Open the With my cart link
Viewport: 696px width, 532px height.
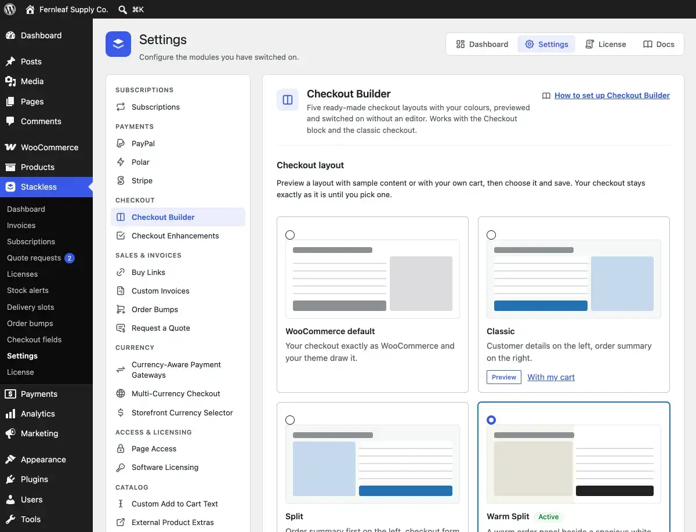tap(551, 377)
